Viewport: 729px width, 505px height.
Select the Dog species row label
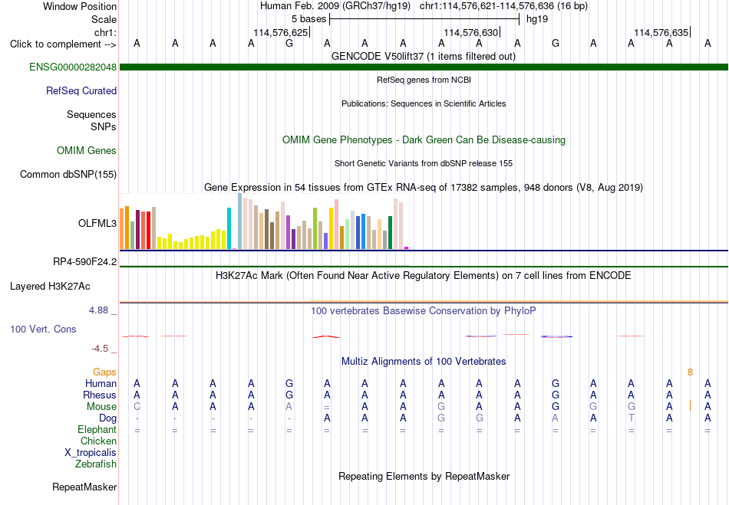point(107,418)
